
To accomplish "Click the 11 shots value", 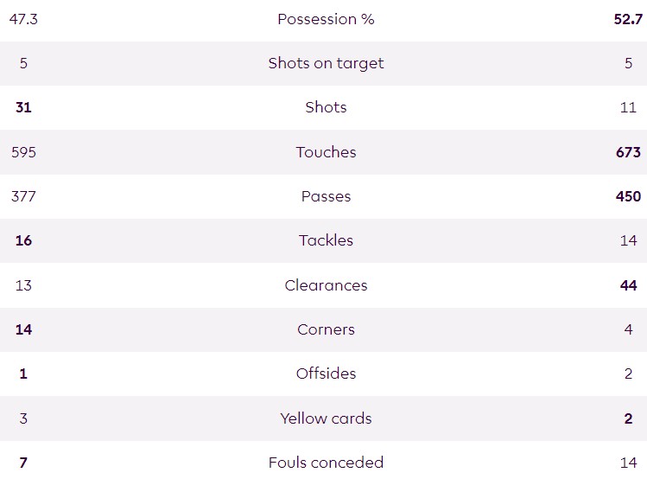I will coord(628,107).
